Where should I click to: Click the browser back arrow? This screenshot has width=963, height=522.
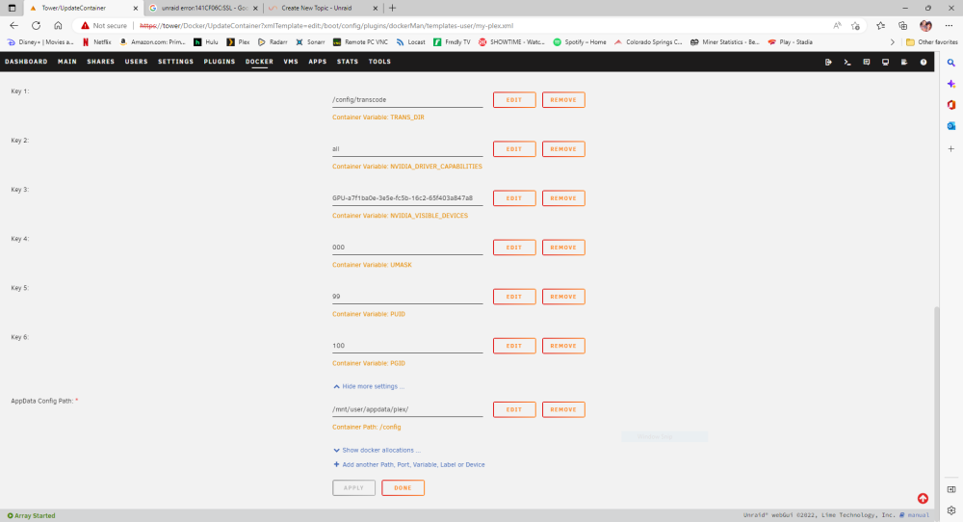(x=13, y=25)
